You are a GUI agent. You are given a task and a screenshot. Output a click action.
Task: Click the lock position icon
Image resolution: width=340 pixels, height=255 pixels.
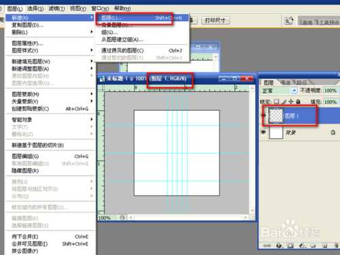click(x=291, y=101)
